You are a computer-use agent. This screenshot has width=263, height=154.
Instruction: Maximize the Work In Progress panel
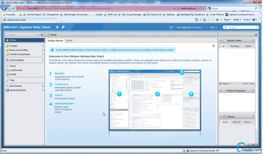(253, 90)
